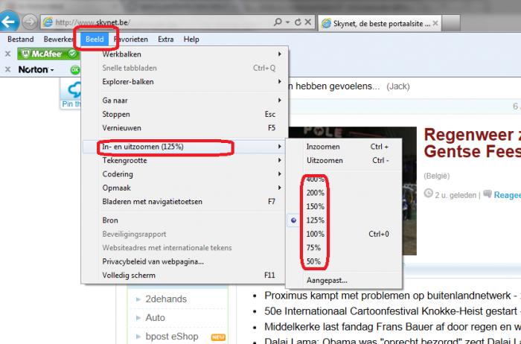Click the '(België)' label under the headline
Viewport: 521px width, 344px height.
point(437,176)
